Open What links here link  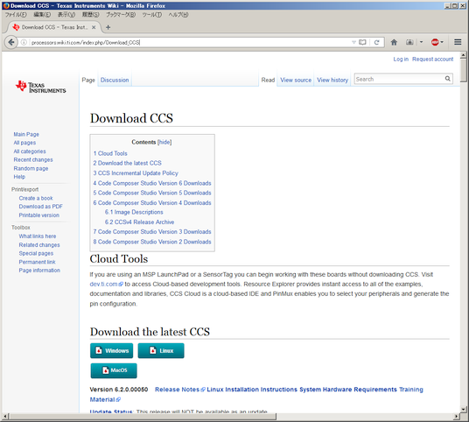[x=38, y=236]
